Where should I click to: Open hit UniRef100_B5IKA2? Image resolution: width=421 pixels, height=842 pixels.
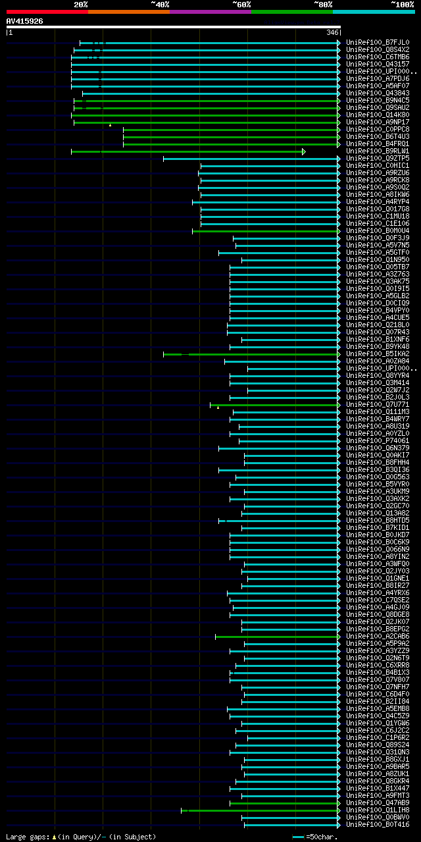click(378, 354)
